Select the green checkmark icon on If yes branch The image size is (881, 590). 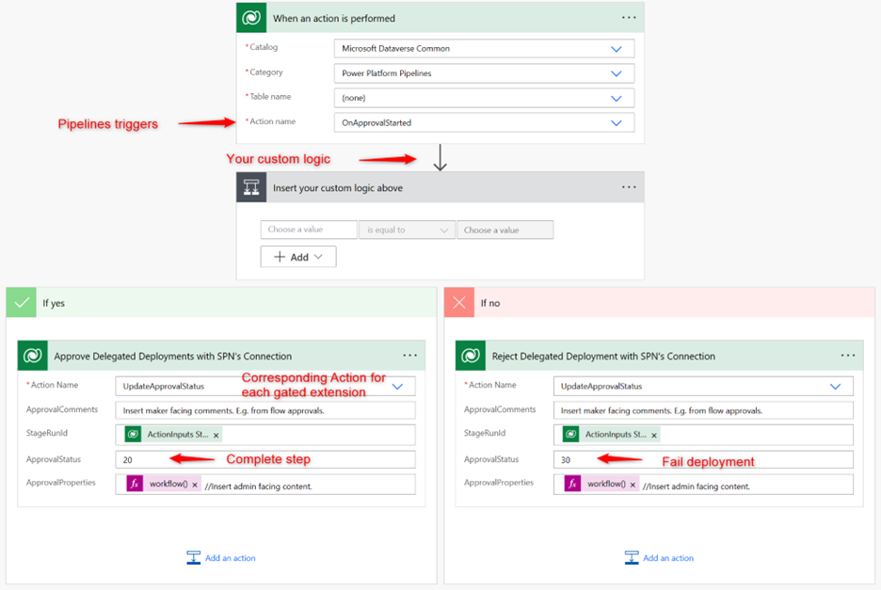(x=21, y=301)
